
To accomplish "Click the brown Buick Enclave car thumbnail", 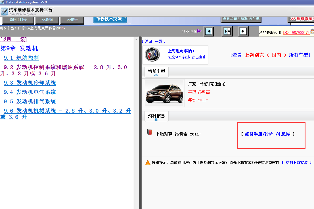I will pyautogui.click(x=164, y=93).
